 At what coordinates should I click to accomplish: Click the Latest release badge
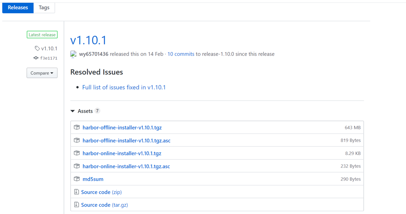42,35
